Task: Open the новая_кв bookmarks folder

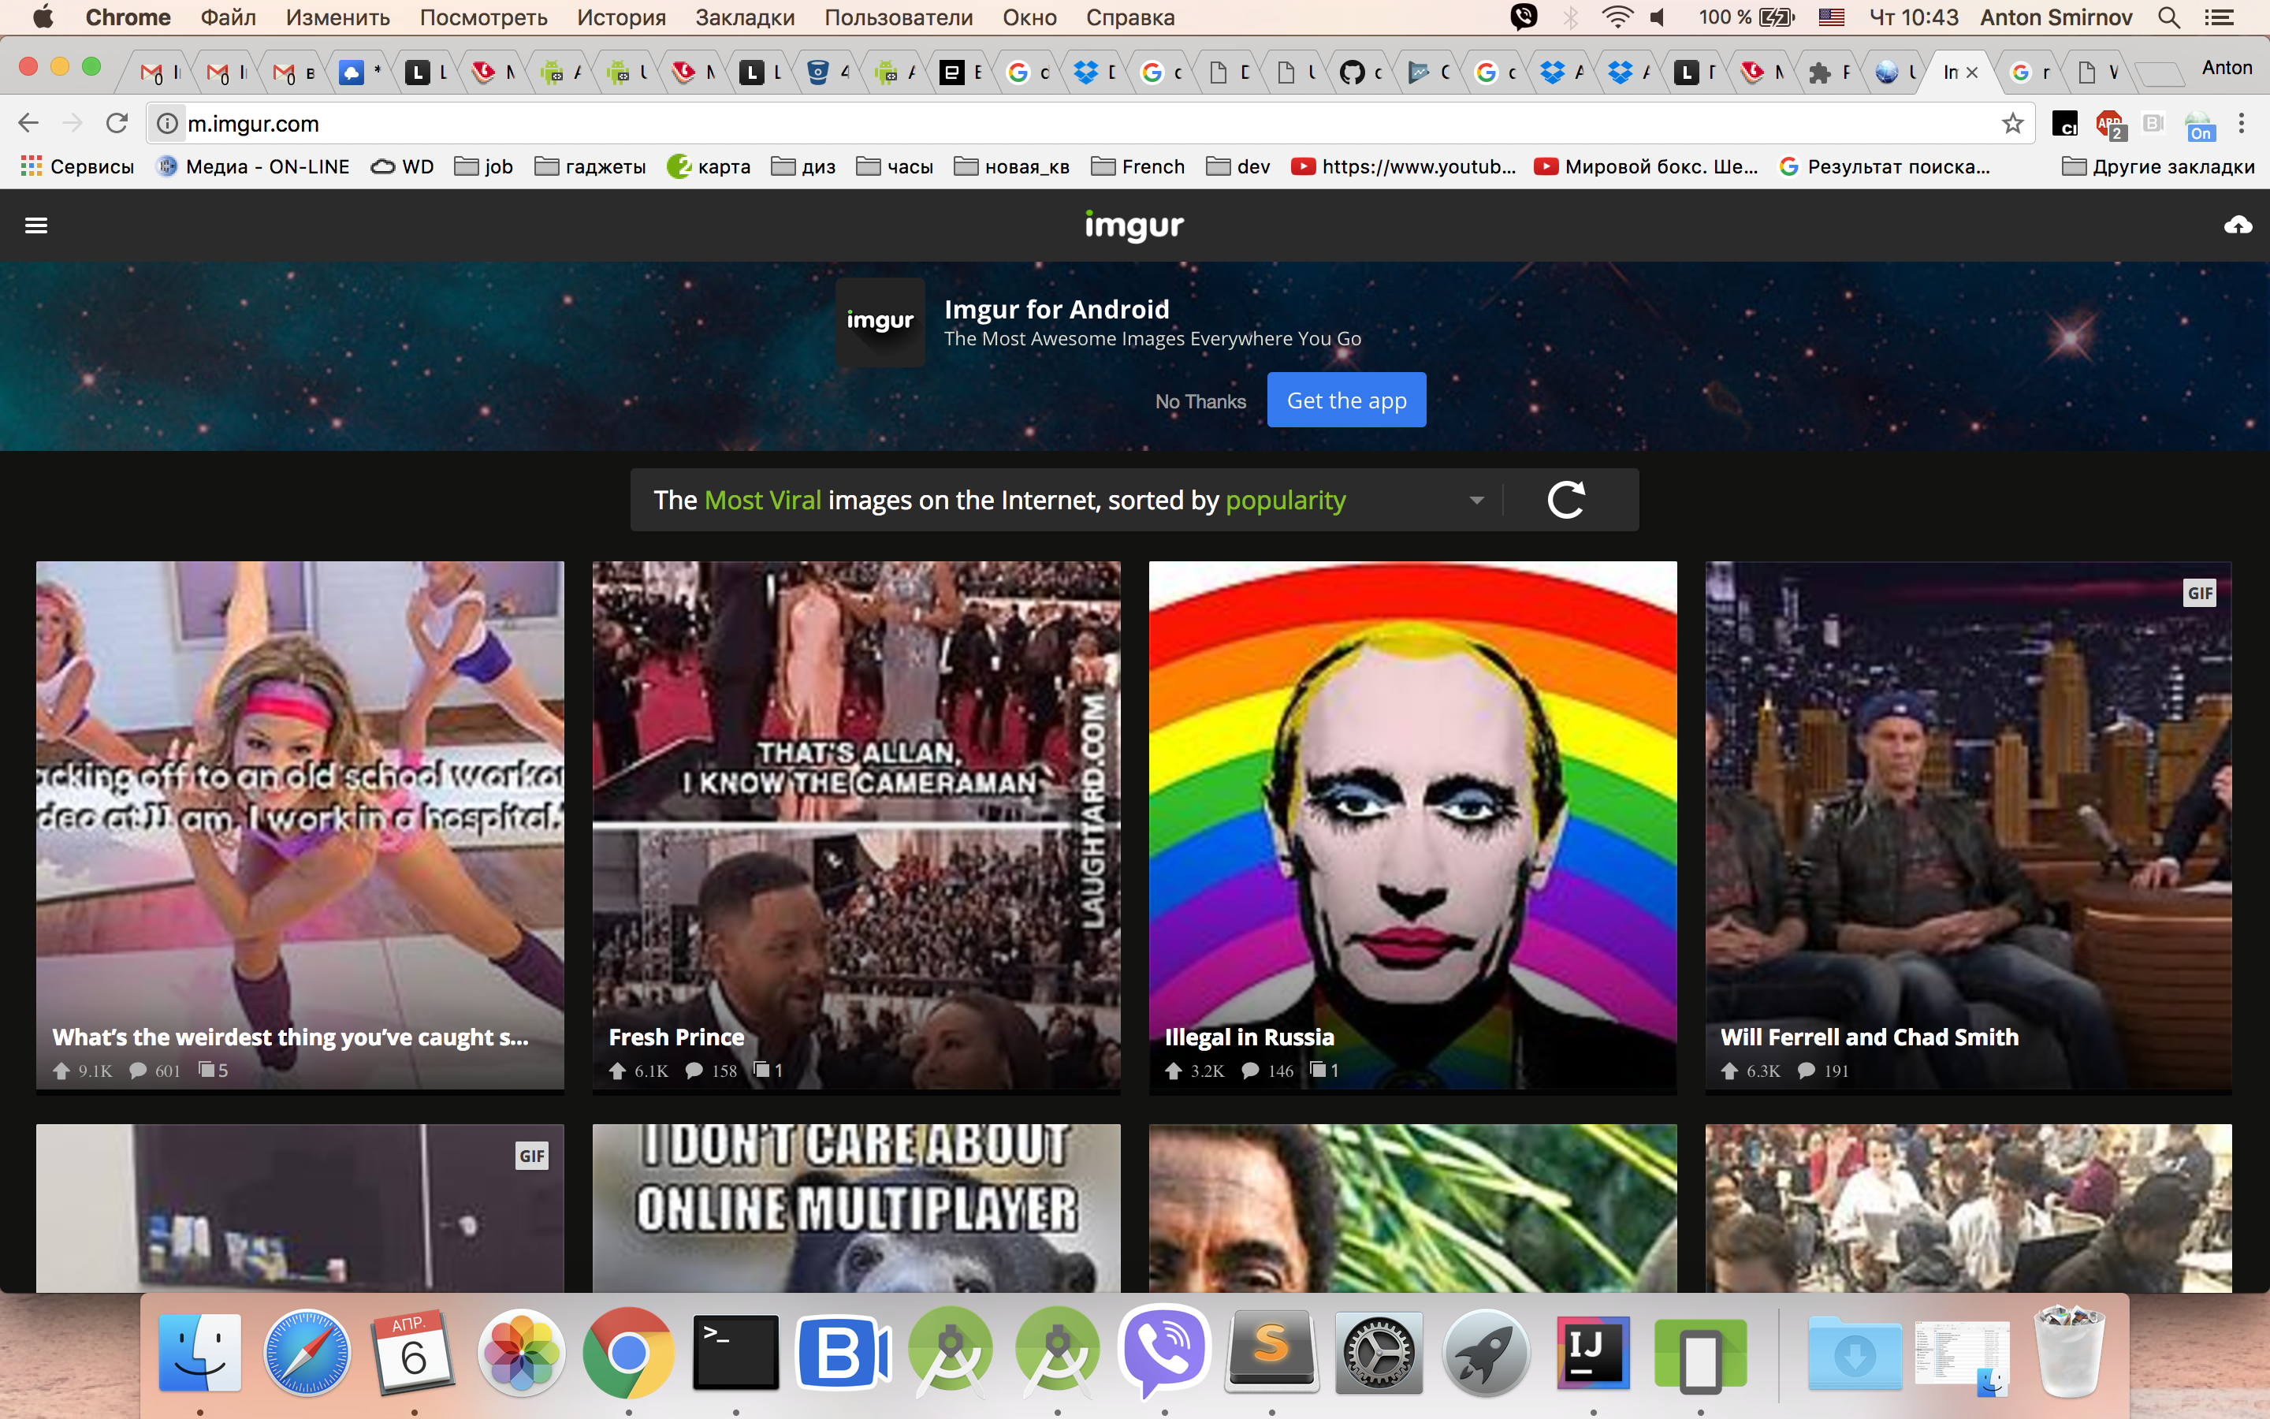Action: point(1011,166)
